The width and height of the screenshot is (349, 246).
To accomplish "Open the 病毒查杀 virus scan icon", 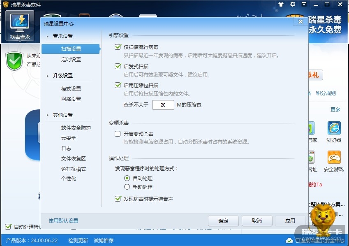I will coord(20,26).
